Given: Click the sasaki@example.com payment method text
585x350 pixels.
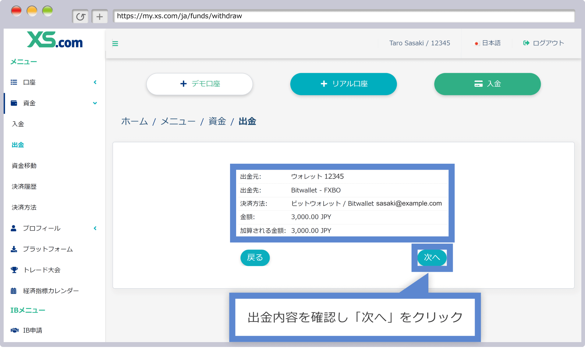Looking at the screenshot, I should tap(409, 203).
